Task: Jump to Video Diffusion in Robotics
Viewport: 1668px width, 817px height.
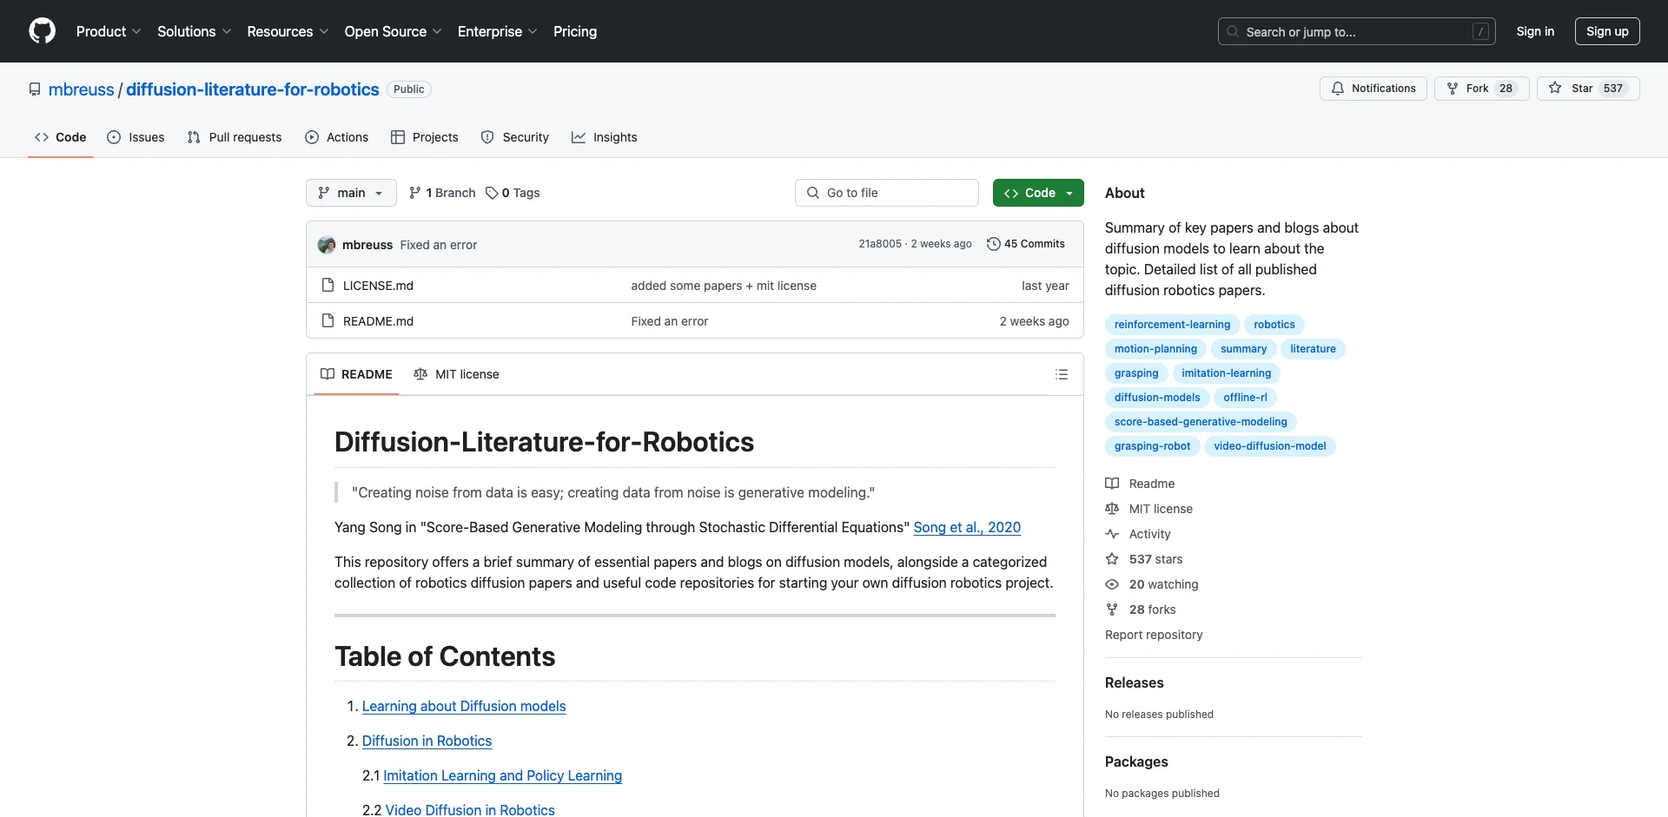Action: (470, 809)
